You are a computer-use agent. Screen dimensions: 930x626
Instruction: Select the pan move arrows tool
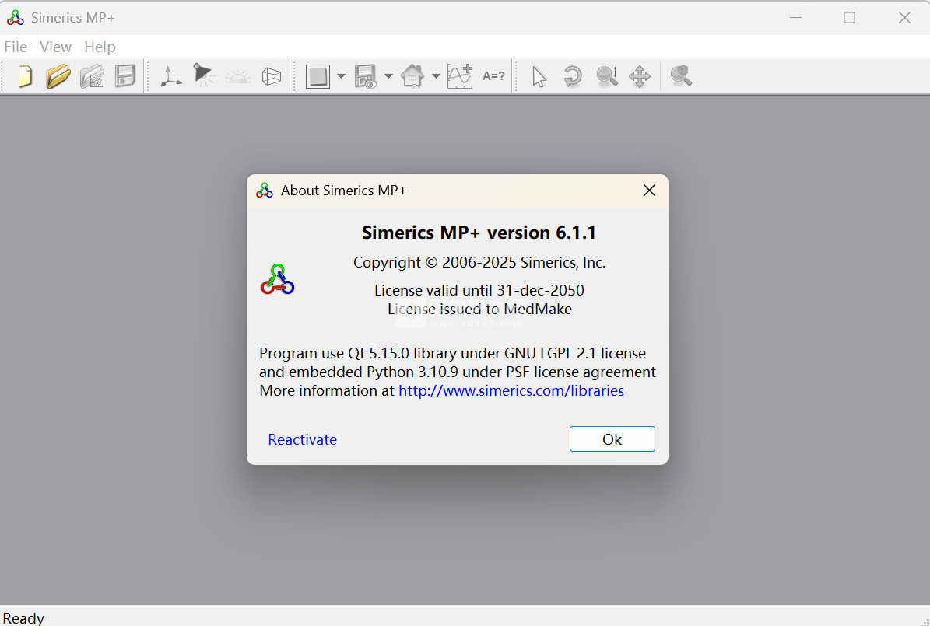click(640, 76)
